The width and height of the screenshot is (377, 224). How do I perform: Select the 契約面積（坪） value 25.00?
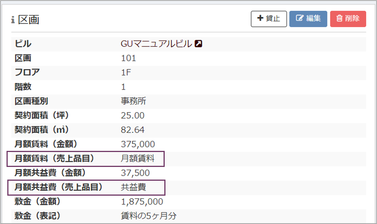tap(133, 115)
